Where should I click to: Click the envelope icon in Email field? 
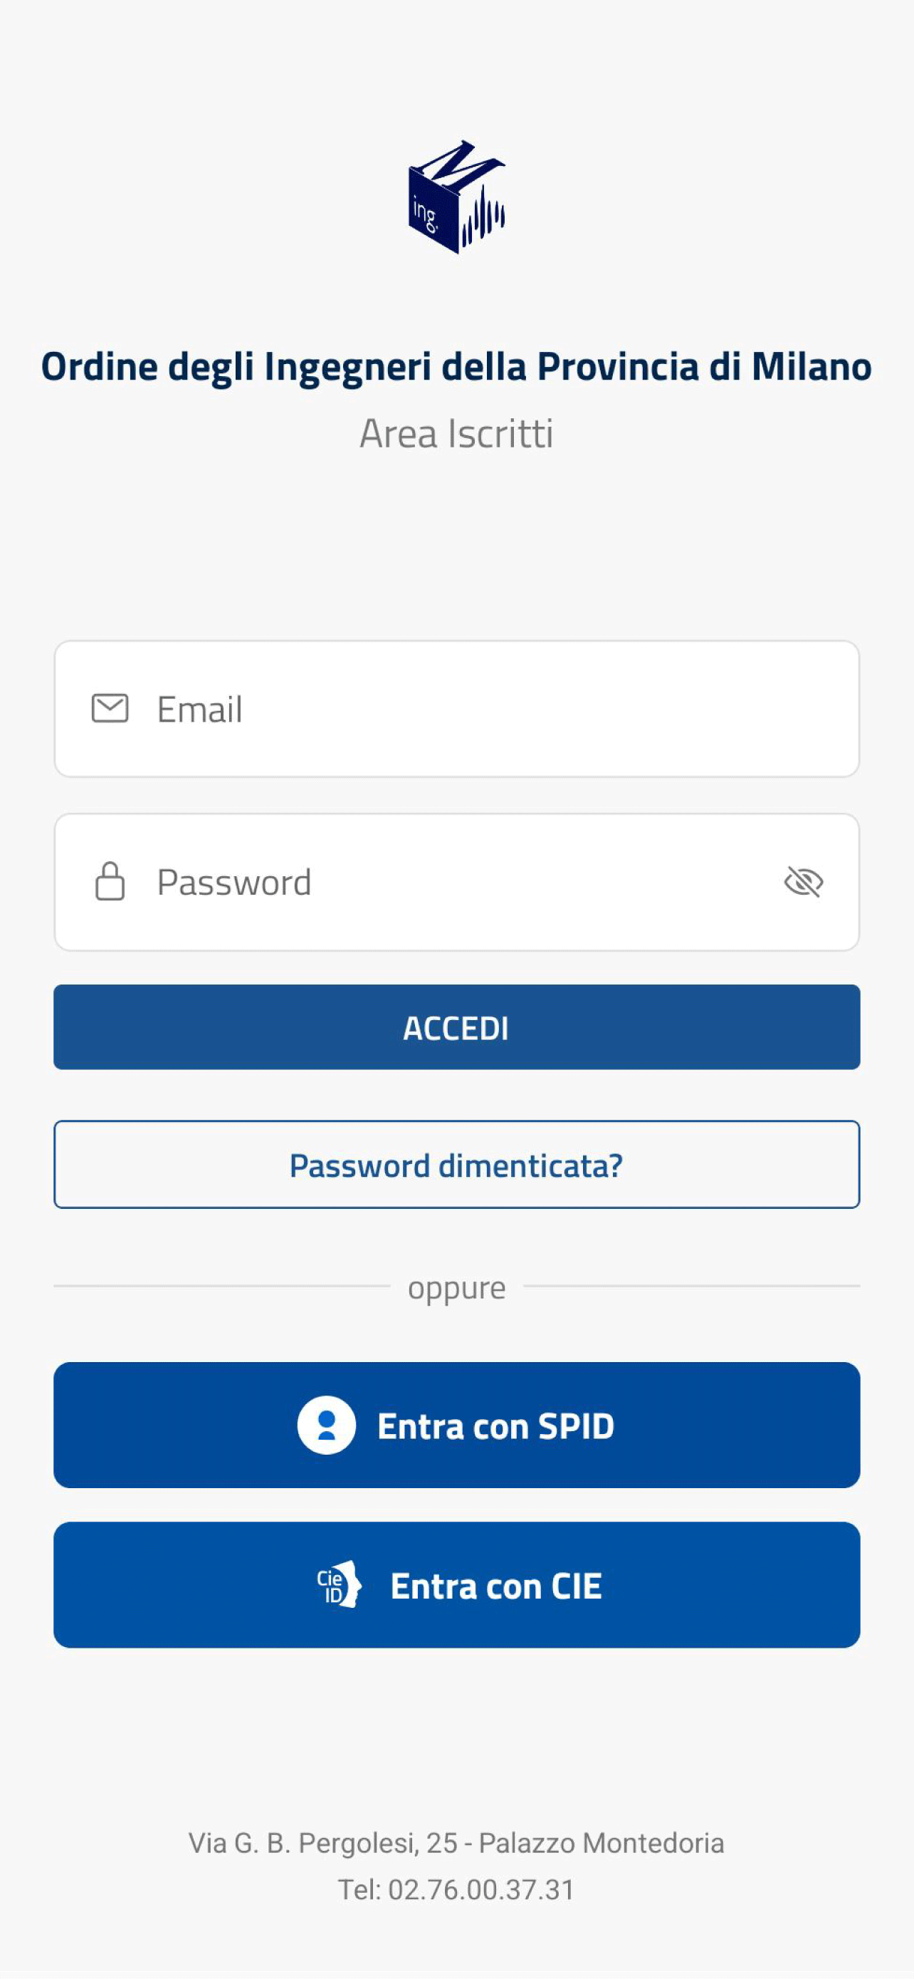click(110, 708)
